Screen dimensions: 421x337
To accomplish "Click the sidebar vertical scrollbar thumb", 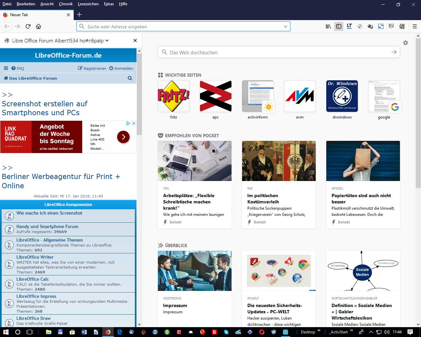I will [x=139, y=94].
